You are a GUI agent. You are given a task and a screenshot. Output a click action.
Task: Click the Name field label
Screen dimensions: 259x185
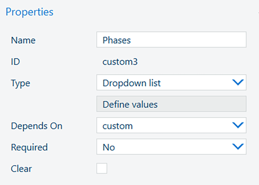pyautogui.click(x=23, y=40)
